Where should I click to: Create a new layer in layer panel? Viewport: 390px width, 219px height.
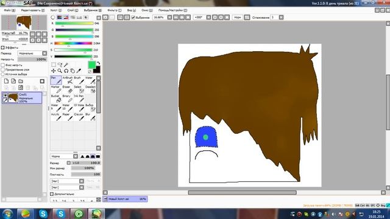coord(6,81)
